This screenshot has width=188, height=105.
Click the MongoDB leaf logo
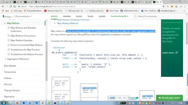click(x=3, y=16)
